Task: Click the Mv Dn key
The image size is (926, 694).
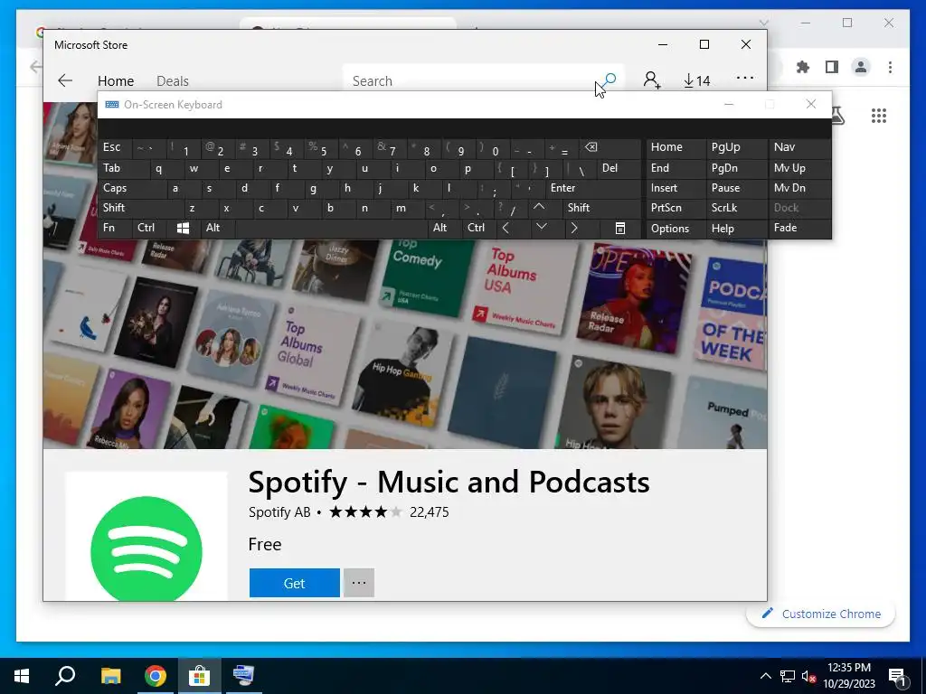Action: [799, 188]
